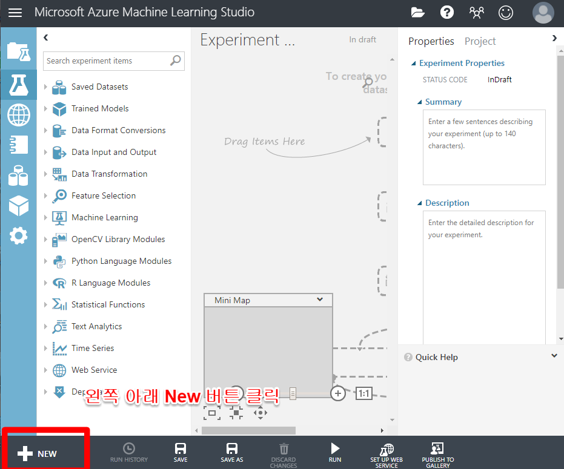Screen dimensions: 564x469
Task: Collapse the Description section
Action: coord(419,203)
